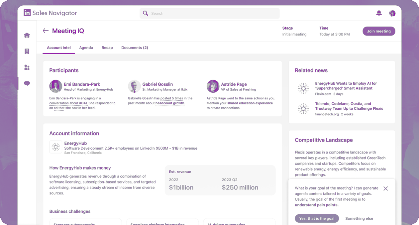Click the $250 million 2023 Q2 value

[240, 187]
